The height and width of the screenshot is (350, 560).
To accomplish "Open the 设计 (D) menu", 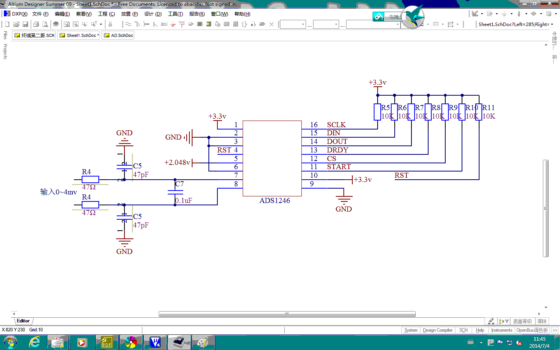I will (153, 14).
